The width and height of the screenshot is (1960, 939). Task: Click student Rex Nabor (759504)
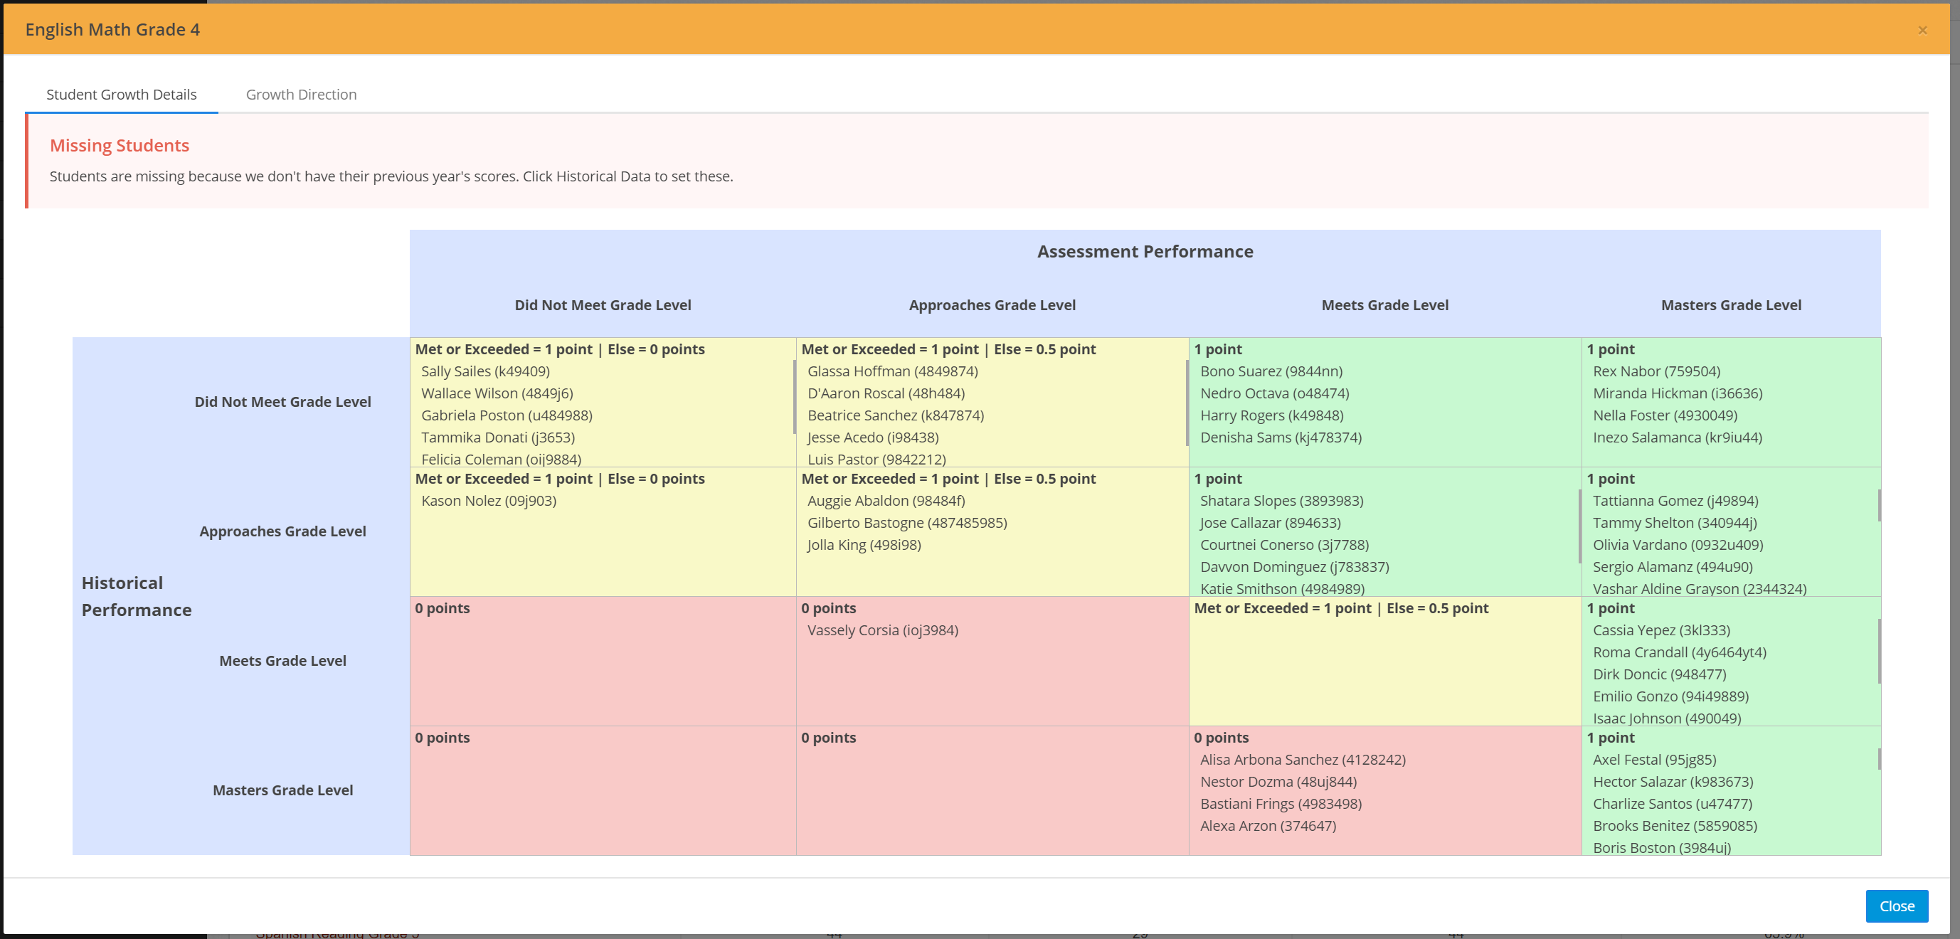click(1656, 371)
